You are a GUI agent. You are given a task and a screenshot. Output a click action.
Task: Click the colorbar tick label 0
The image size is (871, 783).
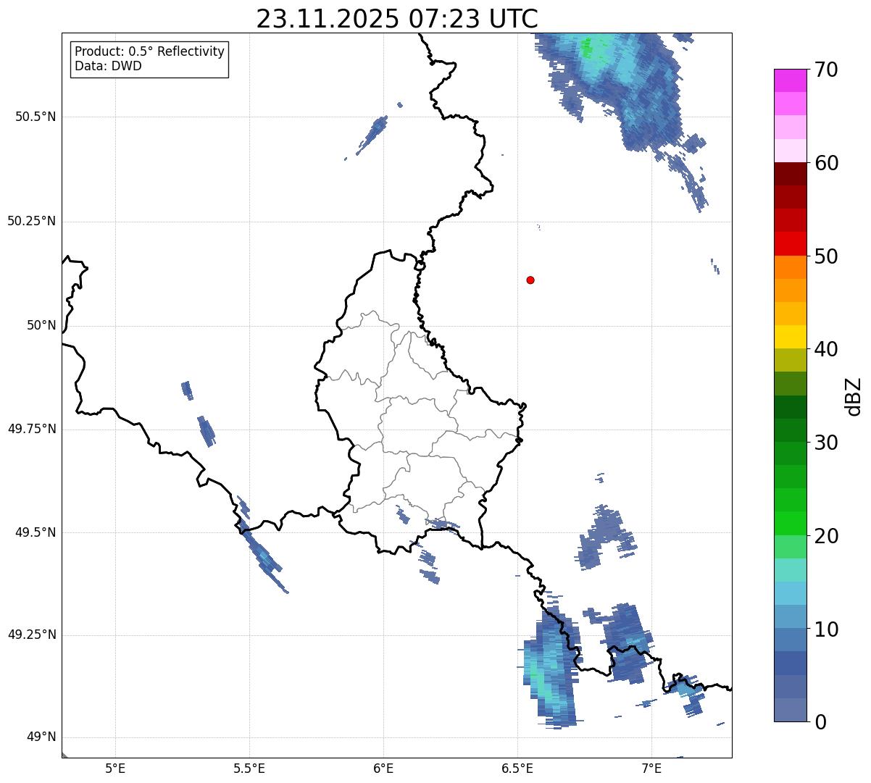pyautogui.click(x=821, y=722)
